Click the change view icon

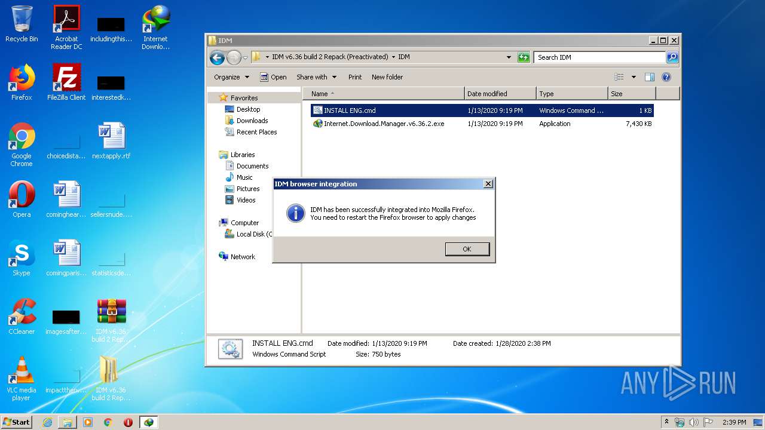click(619, 77)
